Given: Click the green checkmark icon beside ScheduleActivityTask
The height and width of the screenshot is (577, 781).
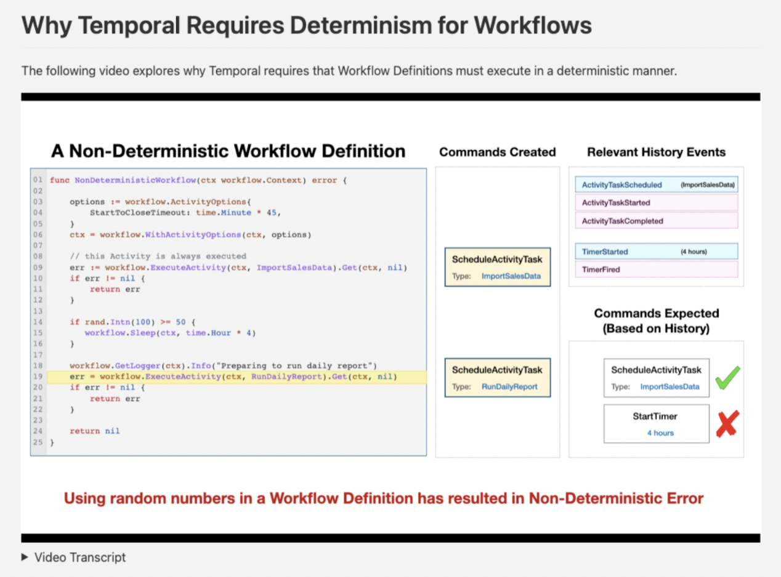Looking at the screenshot, I should [727, 378].
